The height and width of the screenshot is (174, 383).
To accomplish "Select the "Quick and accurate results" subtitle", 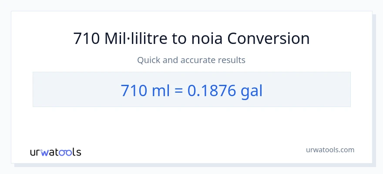I will point(191,60).
